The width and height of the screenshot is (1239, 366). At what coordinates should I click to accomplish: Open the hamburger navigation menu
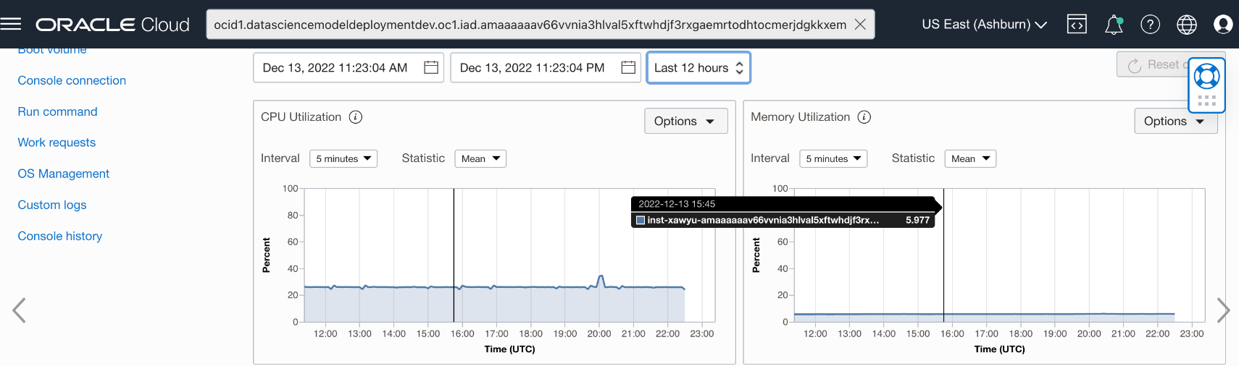tap(11, 25)
